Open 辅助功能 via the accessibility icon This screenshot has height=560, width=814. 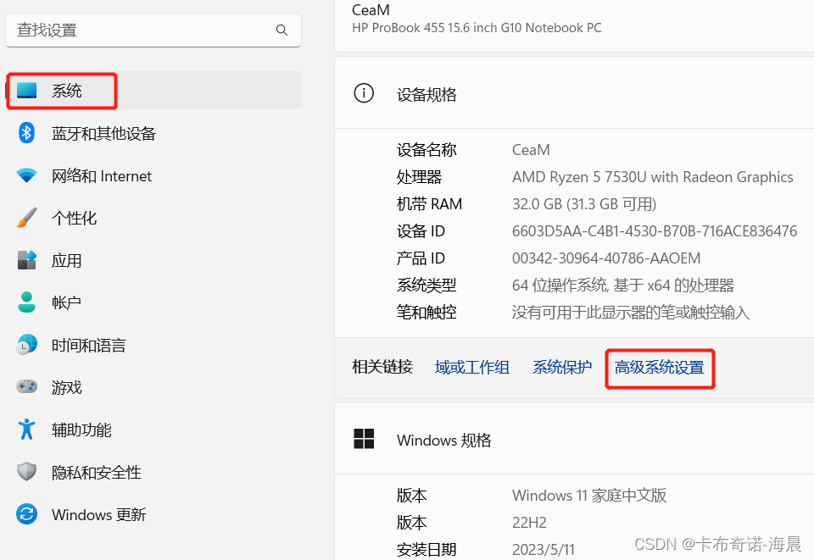(27, 430)
